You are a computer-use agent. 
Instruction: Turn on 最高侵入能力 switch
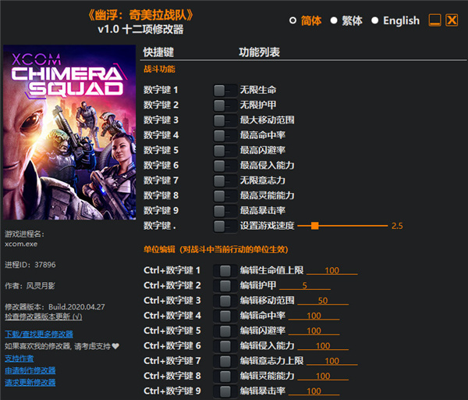pyautogui.click(x=225, y=166)
